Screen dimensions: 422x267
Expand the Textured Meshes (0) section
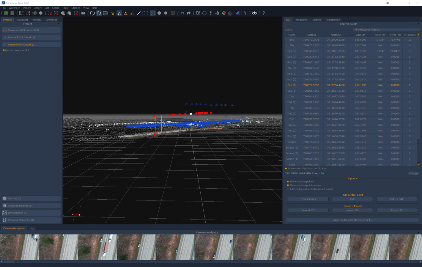31,206
